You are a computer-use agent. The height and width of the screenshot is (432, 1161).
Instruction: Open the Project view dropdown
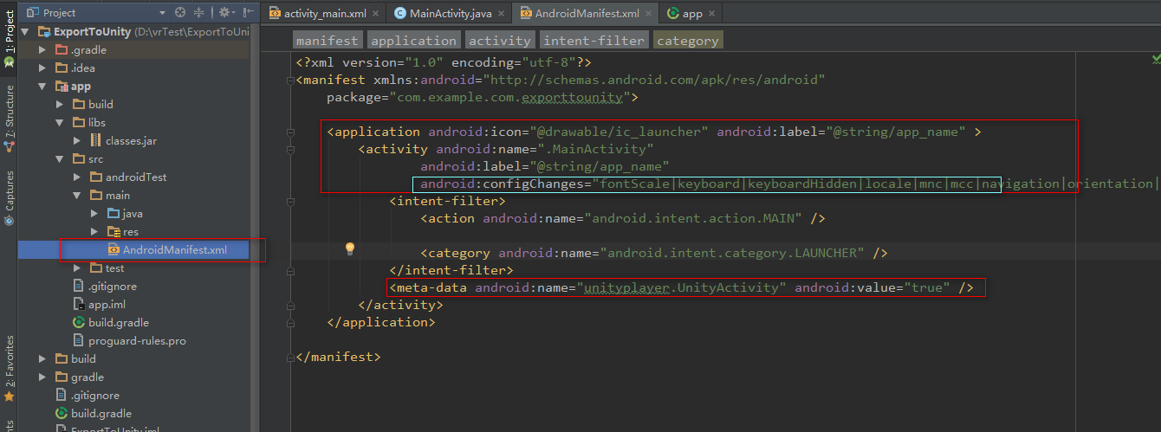pyautogui.click(x=162, y=13)
